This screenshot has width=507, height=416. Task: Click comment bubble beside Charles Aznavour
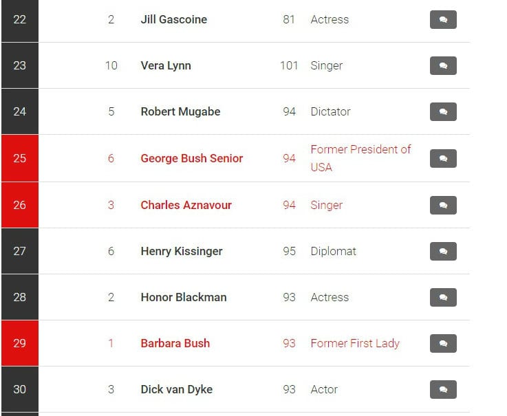443,206
